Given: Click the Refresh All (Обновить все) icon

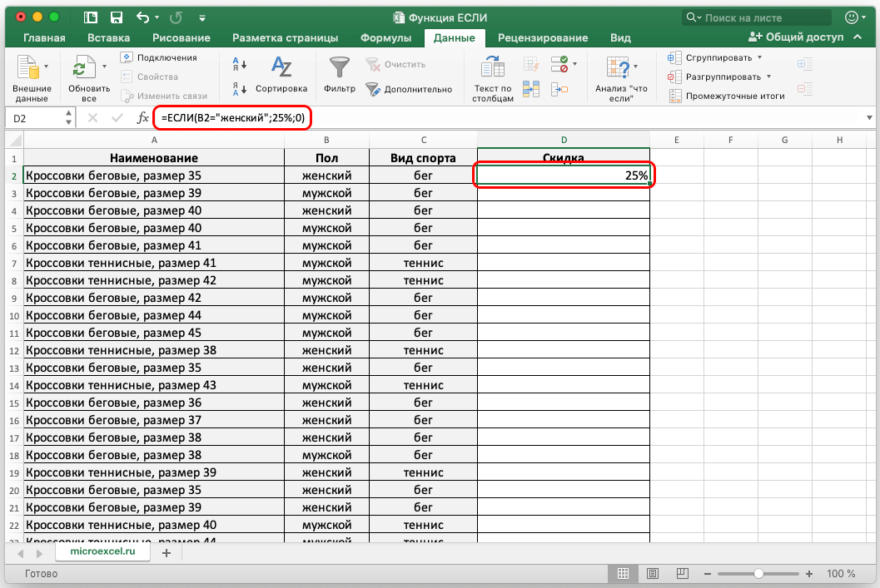Looking at the screenshot, I should pos(84,67).
